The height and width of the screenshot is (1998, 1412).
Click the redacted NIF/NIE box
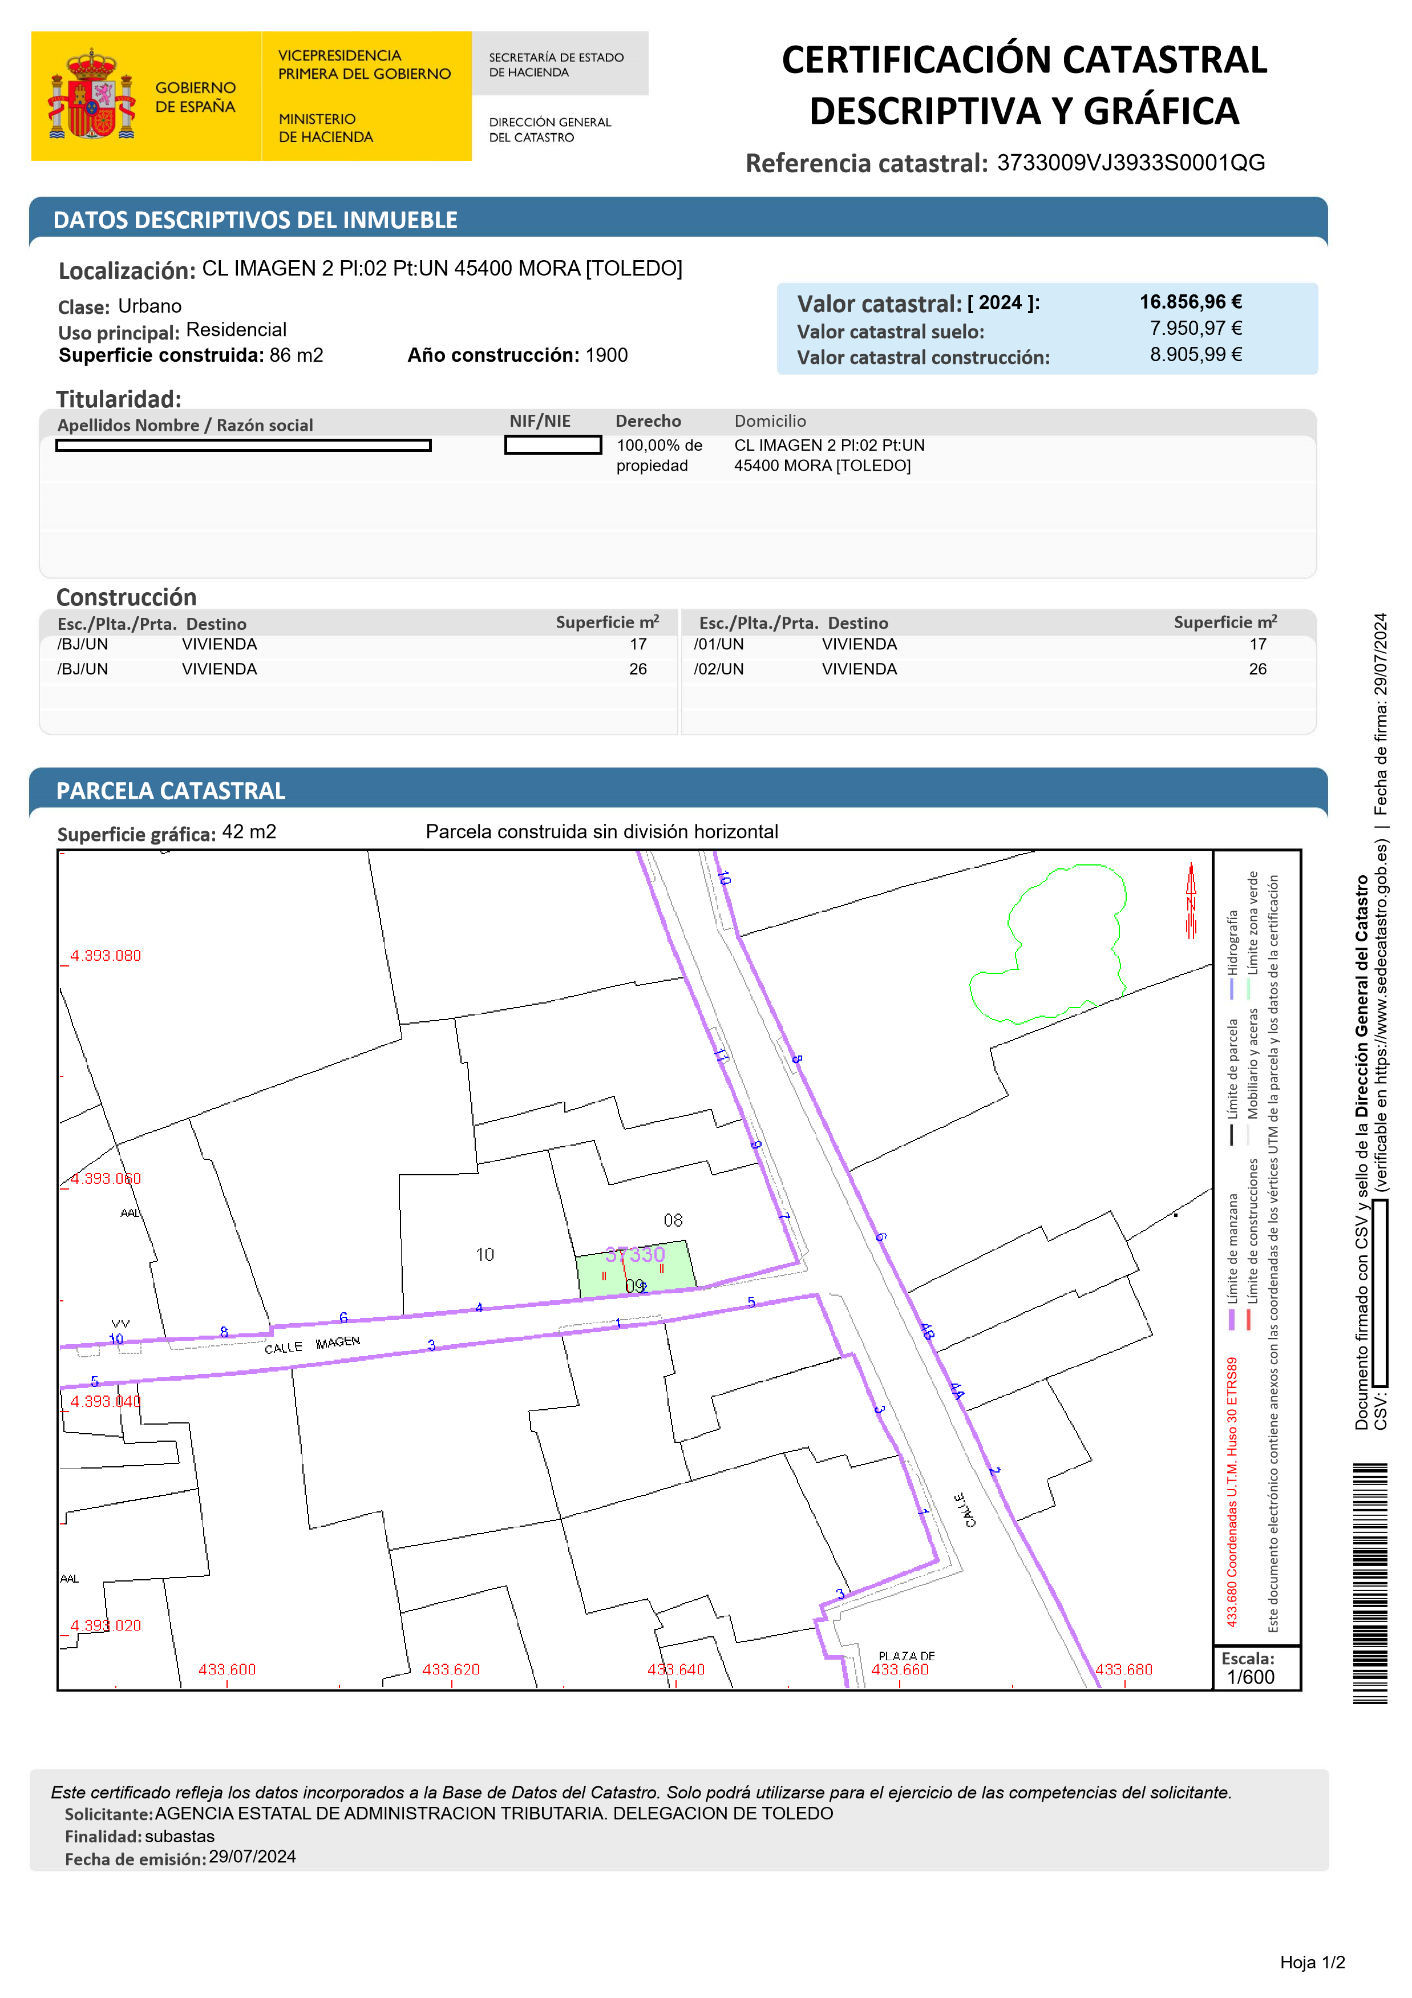553,446
